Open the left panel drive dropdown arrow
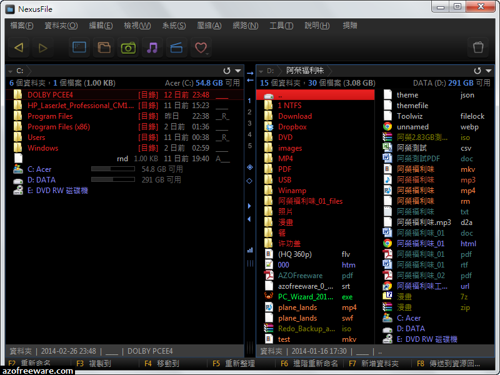Image resolution: width=500 pixels, height=375 pixels. click(239, 71)
